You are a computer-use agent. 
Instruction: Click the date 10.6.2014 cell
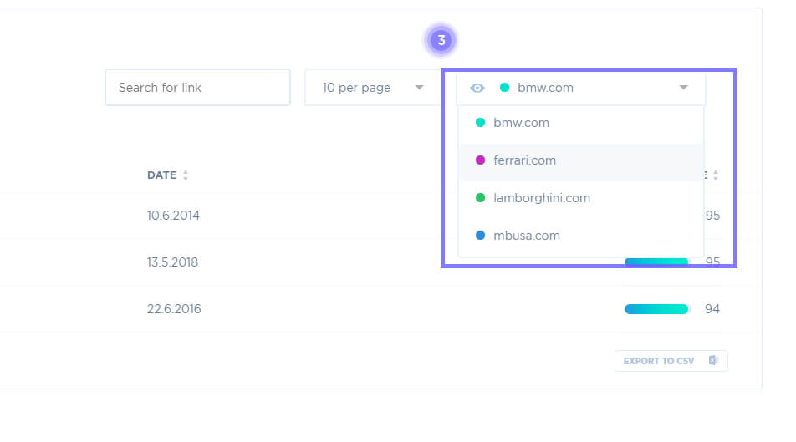click(173, 216)
